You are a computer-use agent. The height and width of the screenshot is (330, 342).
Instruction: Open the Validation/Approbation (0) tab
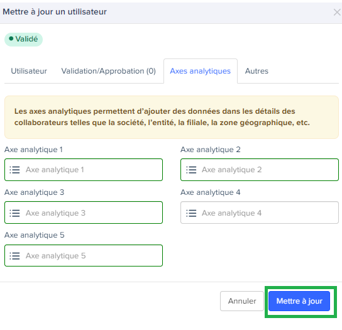(108, 71)
